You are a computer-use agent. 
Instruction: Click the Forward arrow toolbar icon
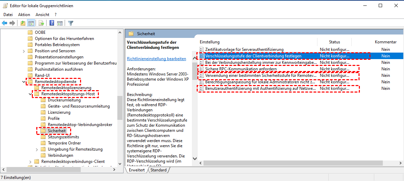(12, 23)
